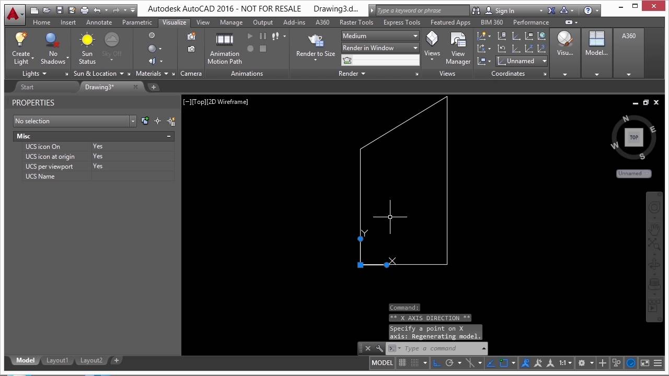Viewport: 669px width, 376px height.
Task: Open the Render in Window dropdown
Action: point(380,48)
